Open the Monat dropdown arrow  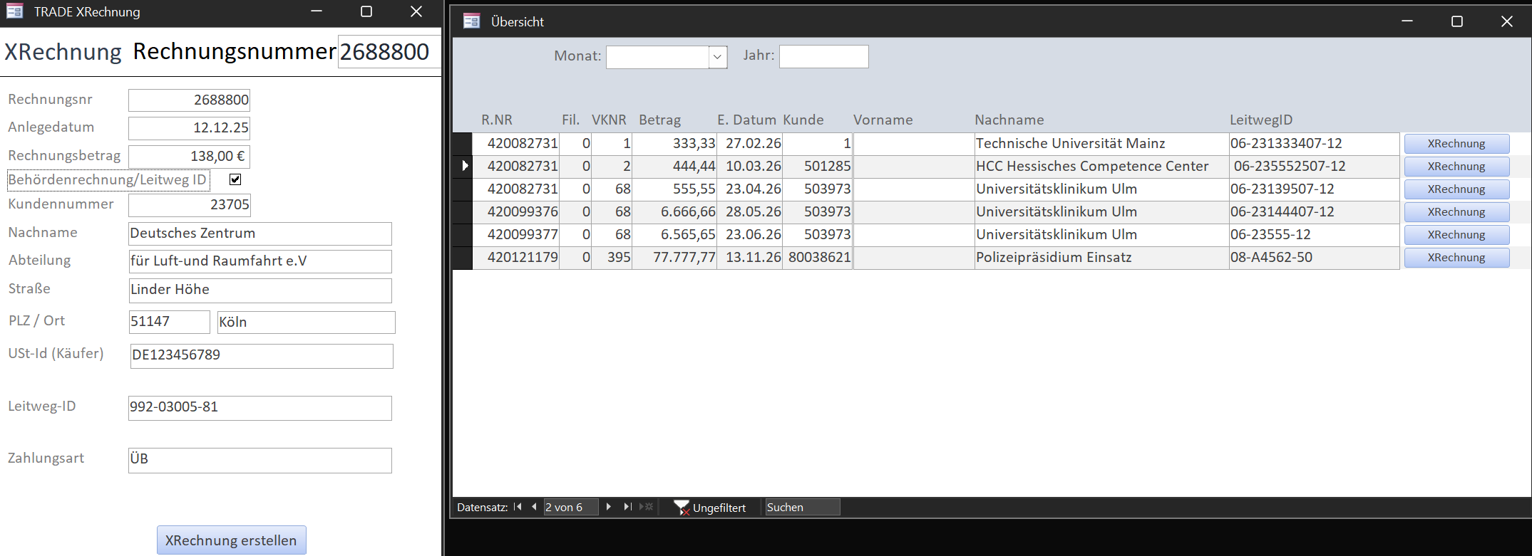[x=718, y=57]
